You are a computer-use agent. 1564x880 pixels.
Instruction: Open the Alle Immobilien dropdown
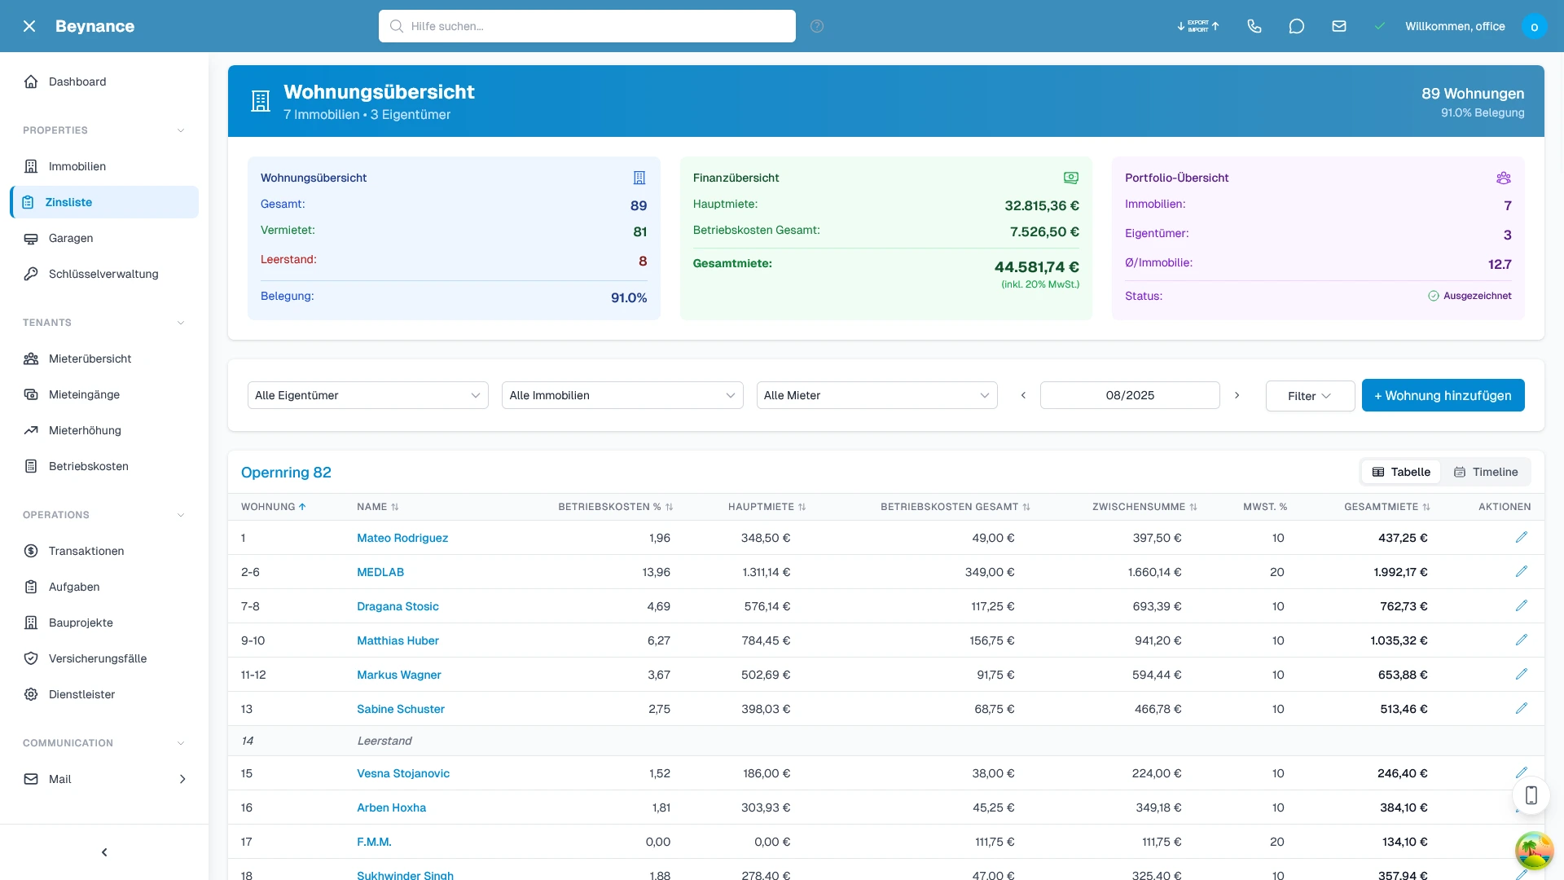pos(622,395)
